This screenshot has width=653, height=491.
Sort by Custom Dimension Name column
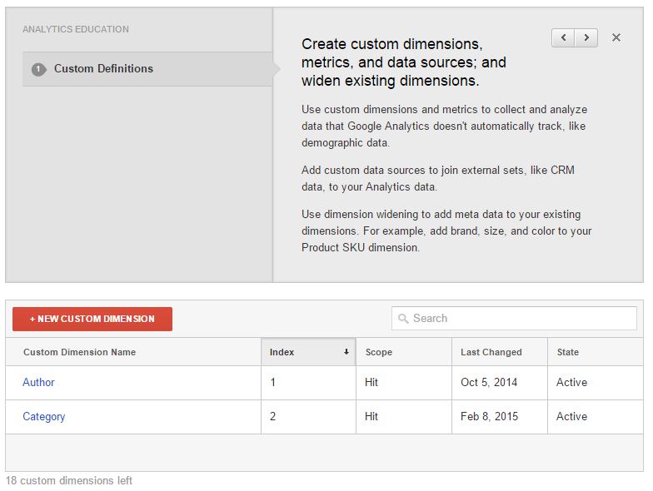click(79, 352)
